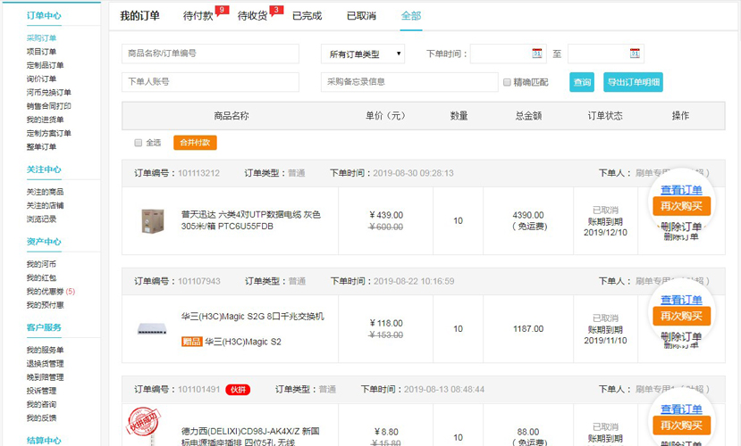Click order number 101107943
The height and width of the screenshot is (446, 741).
[199, 282]
